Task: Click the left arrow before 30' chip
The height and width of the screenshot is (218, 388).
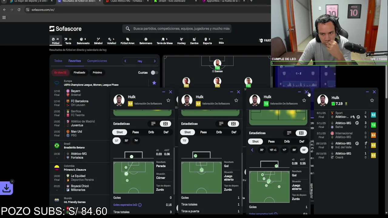Action: [x=252, y=150]
